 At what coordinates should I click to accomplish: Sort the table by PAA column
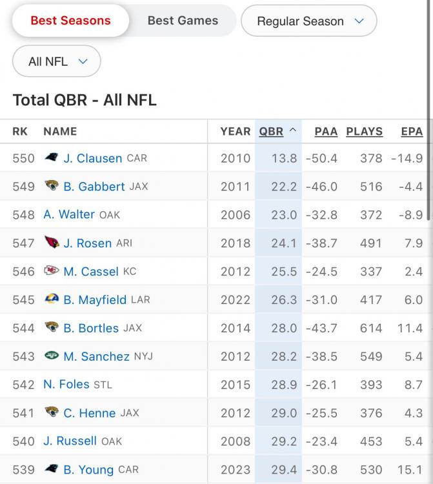click(x=326, y=132)
